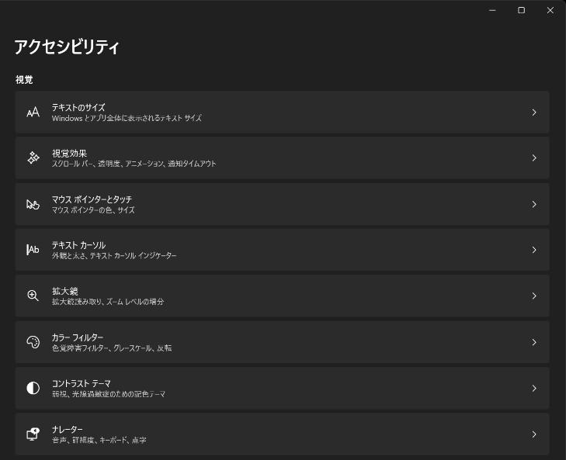This screenshot has width=566, height=460.
Task: Click chevron beside カラー フィルター
Action: tap(534, 342)
